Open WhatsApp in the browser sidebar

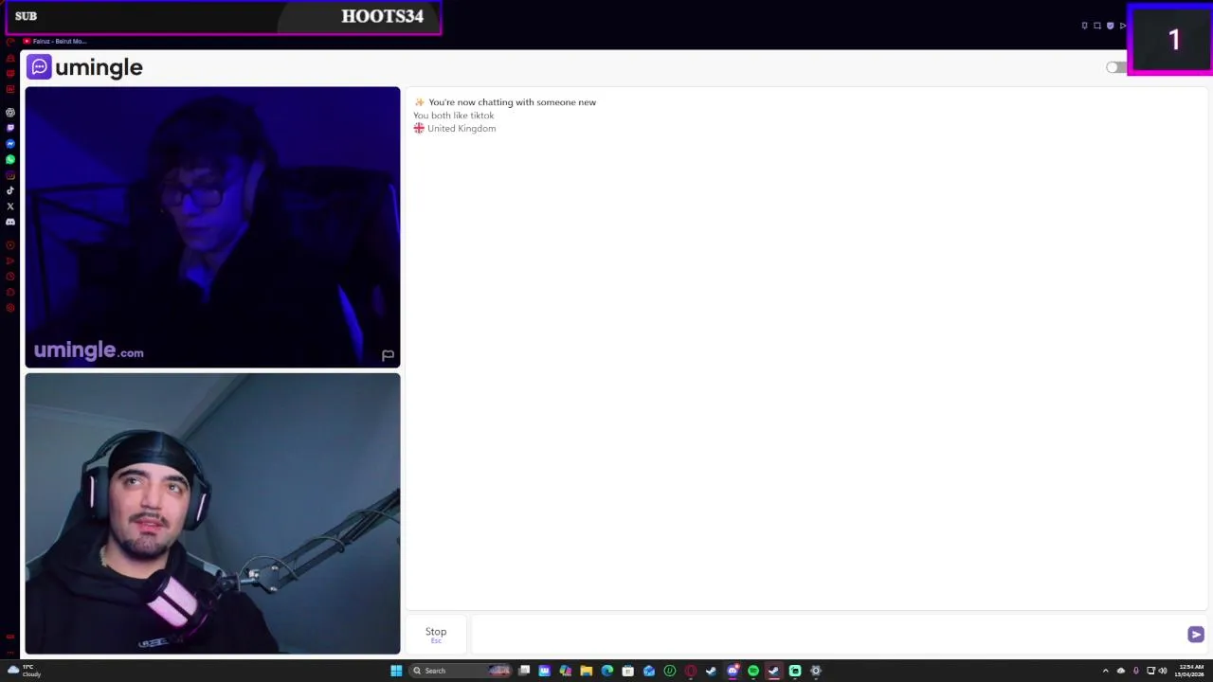[10, 159]
